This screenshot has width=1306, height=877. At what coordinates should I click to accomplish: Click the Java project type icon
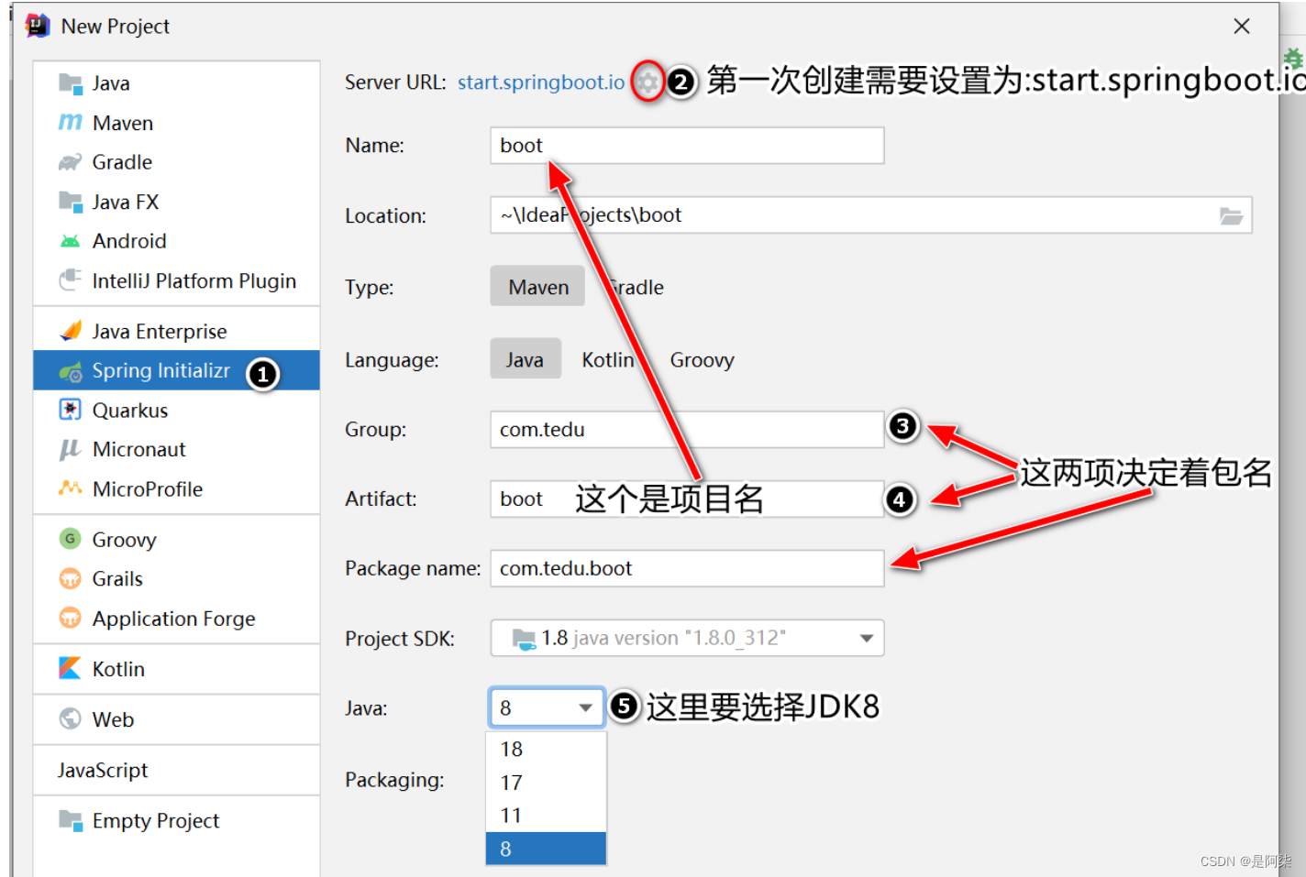tap(71, 83)
